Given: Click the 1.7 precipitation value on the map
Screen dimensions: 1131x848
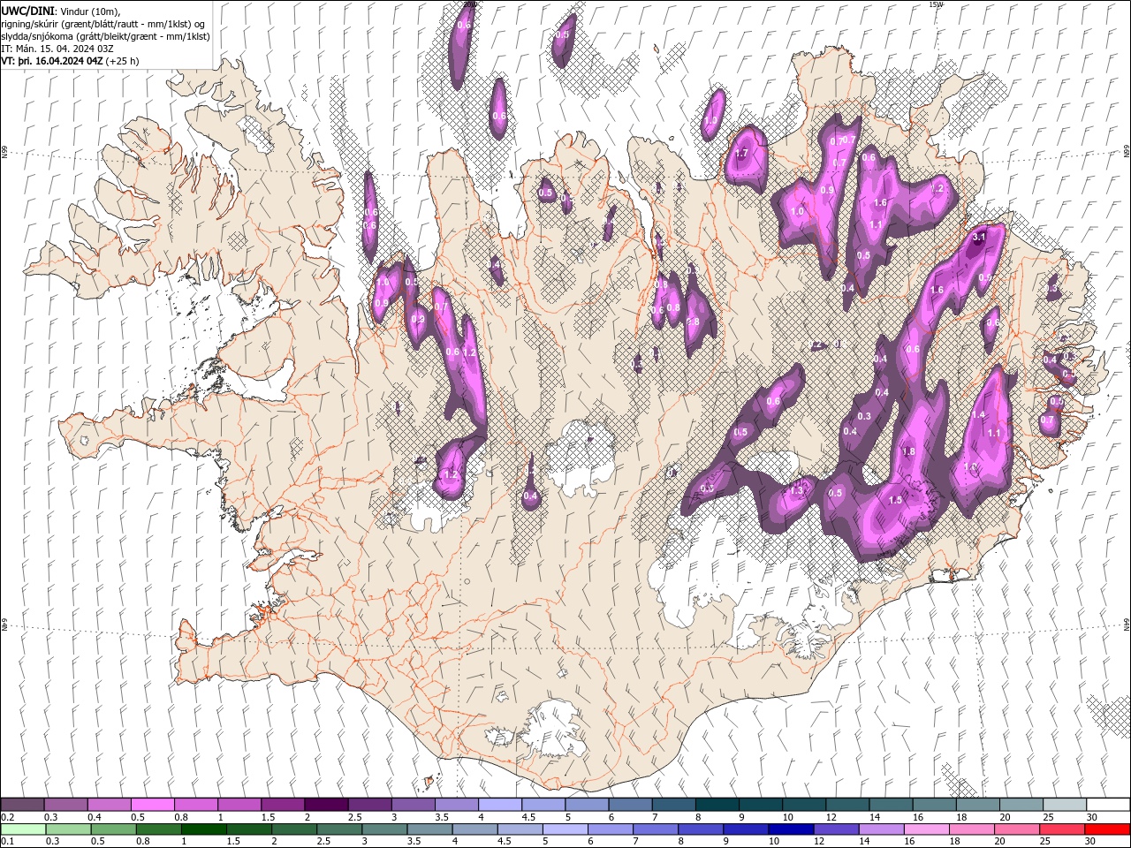Looking at the screenshot, I should point(741,153).
